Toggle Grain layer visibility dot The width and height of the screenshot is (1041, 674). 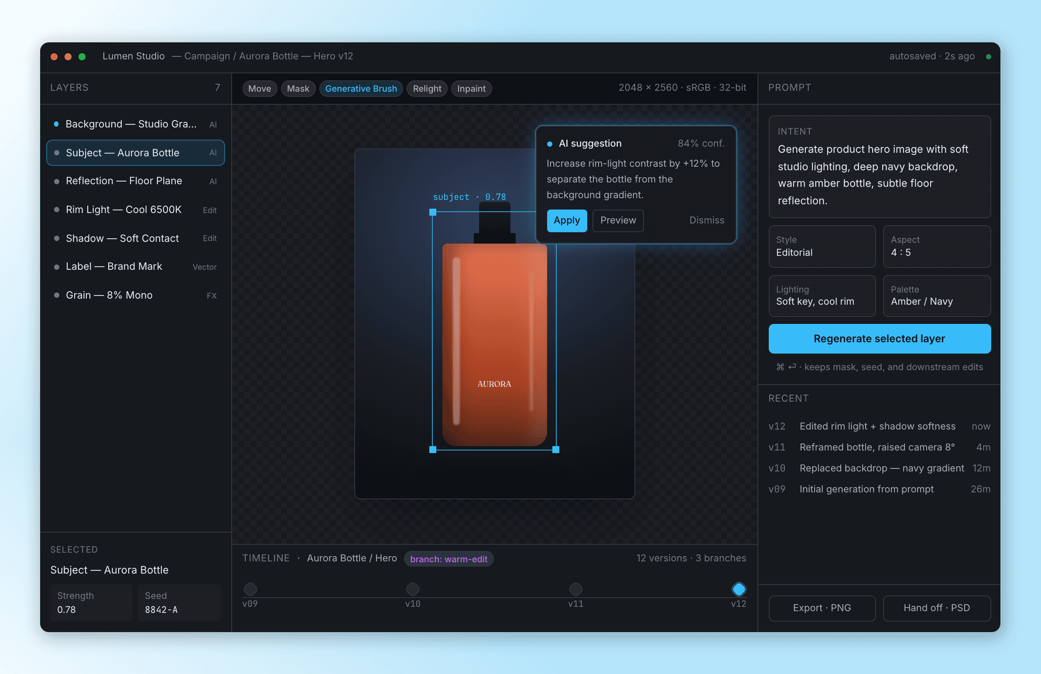[56, 296]
